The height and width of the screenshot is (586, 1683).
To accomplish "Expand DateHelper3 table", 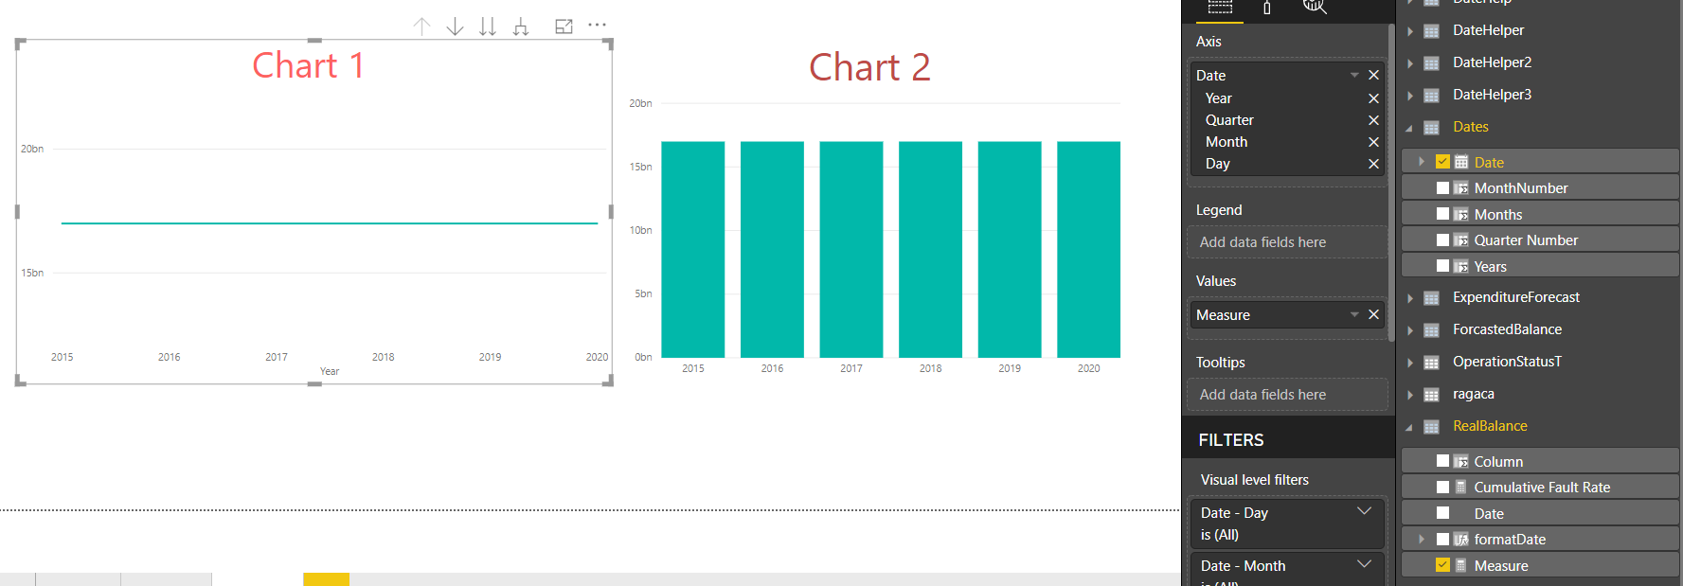I will [1410, 96].
